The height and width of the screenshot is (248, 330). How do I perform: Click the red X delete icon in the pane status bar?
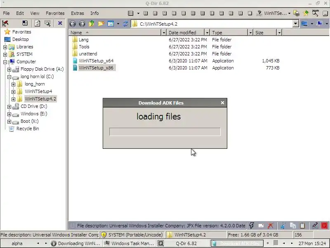coord(271,226)
